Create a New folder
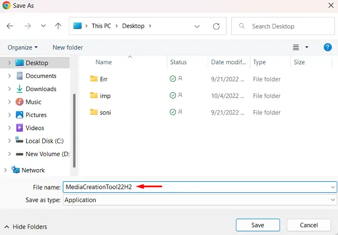This screenshot has width=338, height=235. click(68, 47)
